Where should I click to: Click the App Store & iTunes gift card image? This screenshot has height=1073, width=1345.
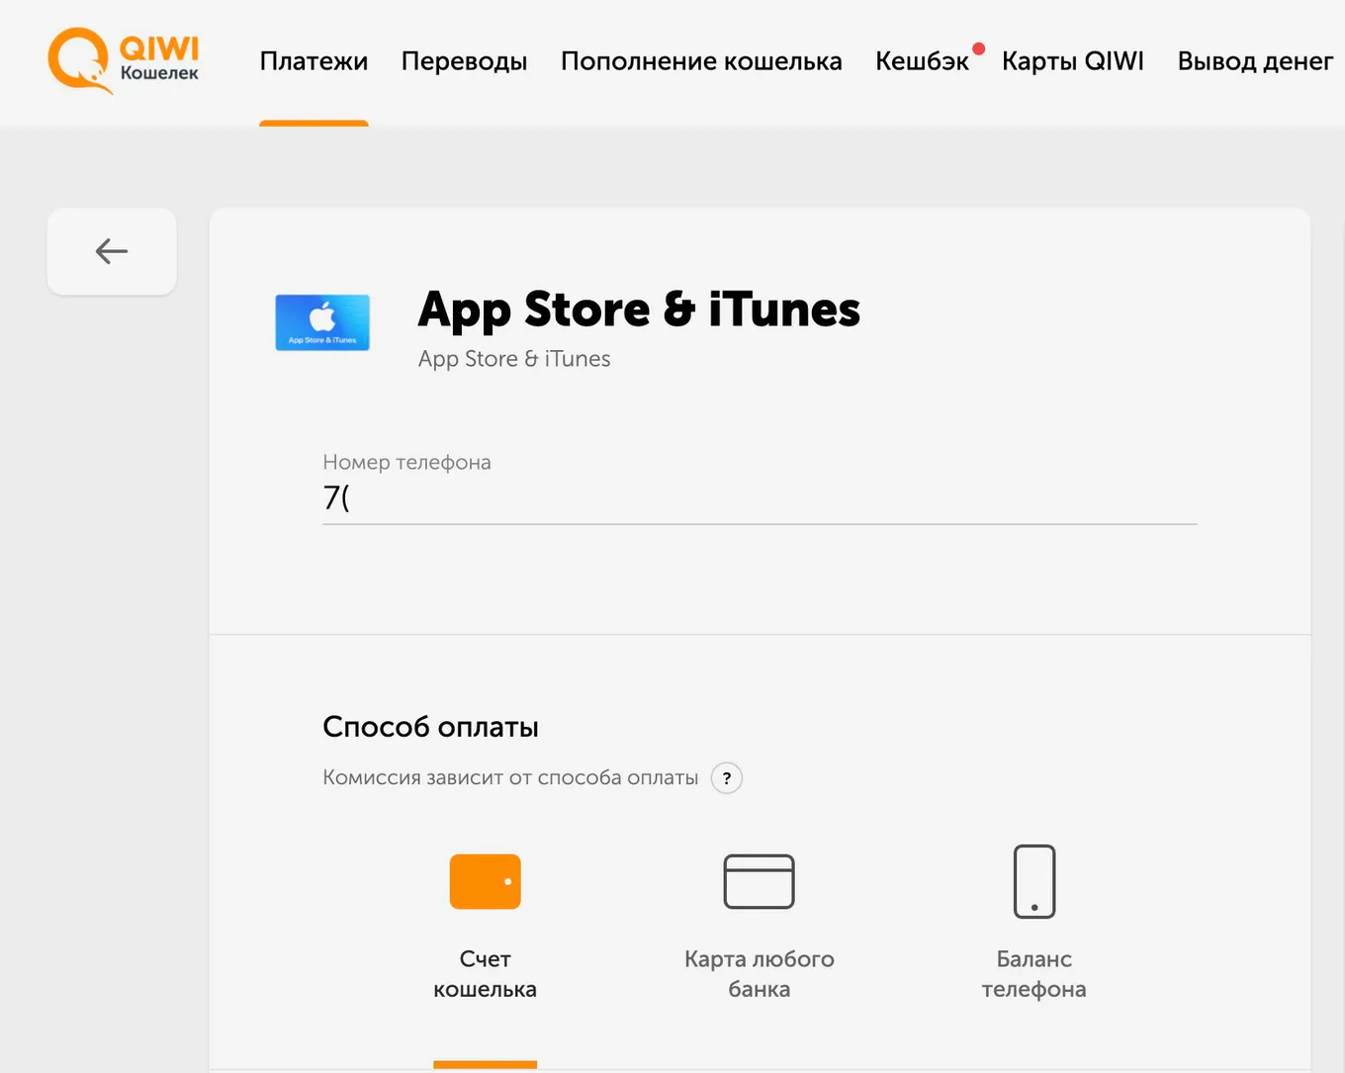[322, 322]
